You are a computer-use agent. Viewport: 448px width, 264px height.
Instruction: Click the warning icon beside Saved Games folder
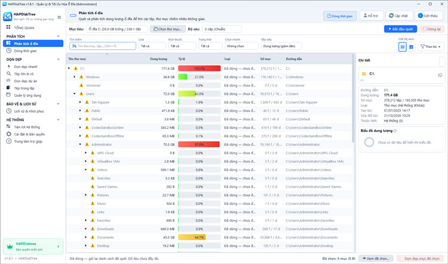tap(93, 187)
